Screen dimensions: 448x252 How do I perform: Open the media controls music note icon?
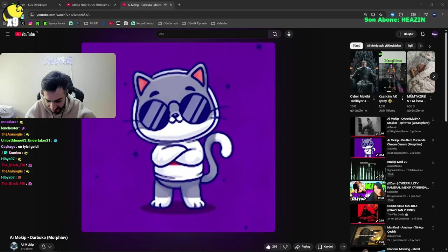click(x=426, y=15)
